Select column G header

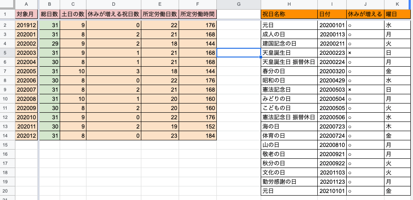[x=239, y=4]
